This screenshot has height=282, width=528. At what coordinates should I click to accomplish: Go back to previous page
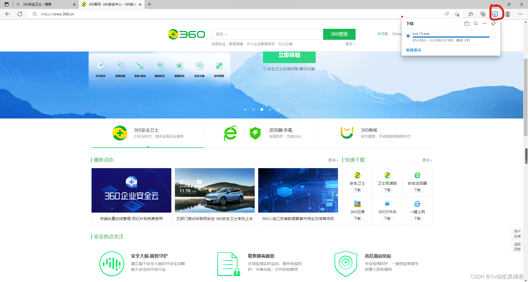[8, 14]
